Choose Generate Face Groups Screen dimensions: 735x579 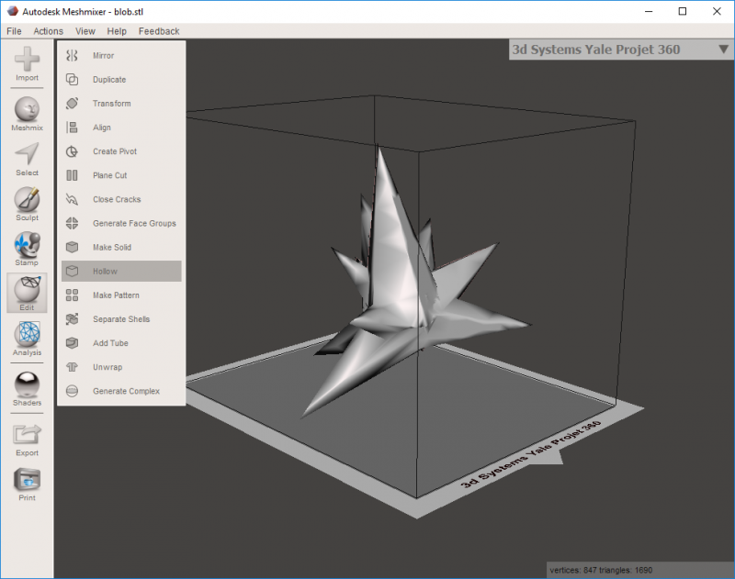click(x=121, y=223)
